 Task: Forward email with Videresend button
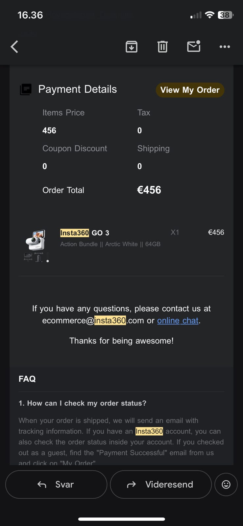pos(160,484)
